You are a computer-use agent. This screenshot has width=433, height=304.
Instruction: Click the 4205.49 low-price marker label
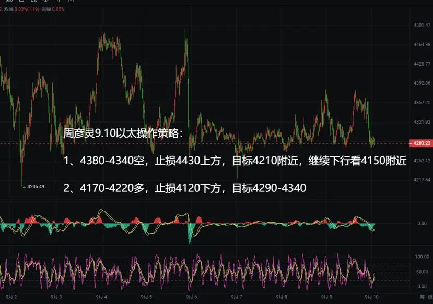point(36,187)
